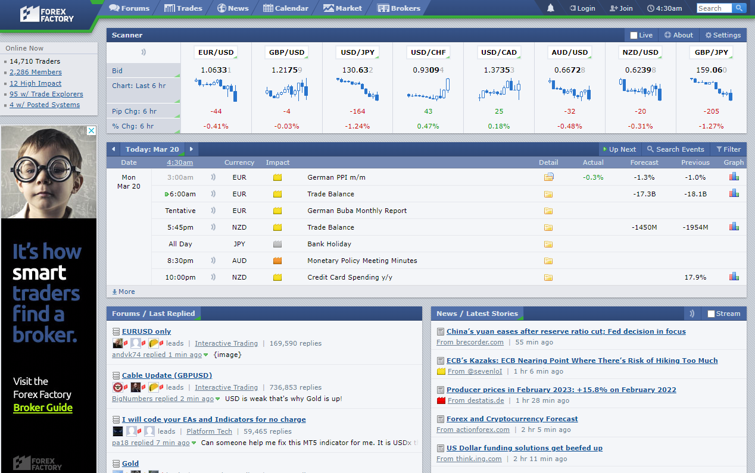The width and height of the screenshot is (755, 473).
Task: Click the Forex Factory logo
Action: [x=47, y=14]
